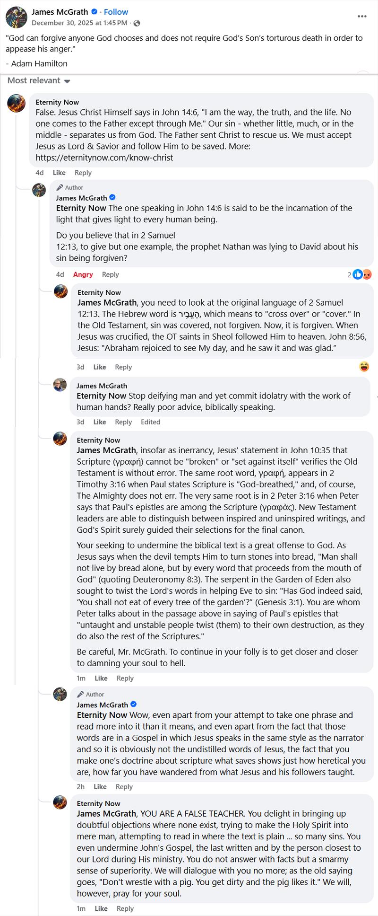The width and height of the screenshot is (378, 916).
Task: Click the Eternity Now avatar on the top comment
Action: [16, 103]
